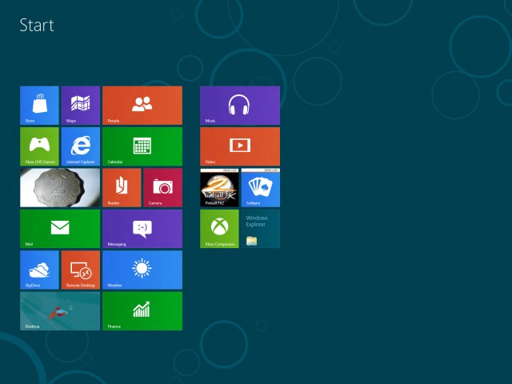Launch Remote Desktop tile
The width and height of the screenshot is (512, 384).
coord(81,270)
